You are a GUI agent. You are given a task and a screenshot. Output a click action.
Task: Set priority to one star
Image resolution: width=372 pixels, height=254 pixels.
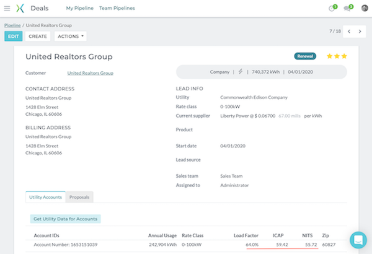(329, 56)
